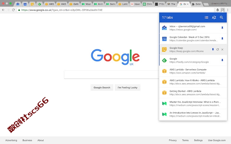Reload the Google Keep tab
The width and height of the screenshot is (231, 144).
click(218, 49)
